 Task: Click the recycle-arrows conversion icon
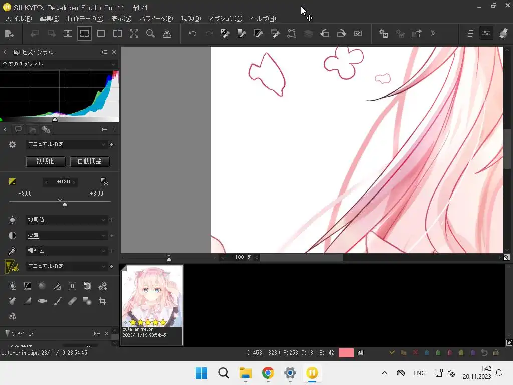(12, 316)
